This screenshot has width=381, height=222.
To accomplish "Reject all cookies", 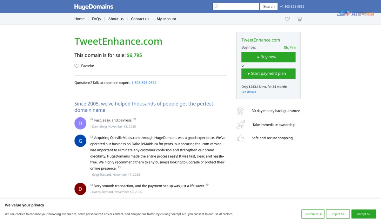I will (x=338, y=214).
